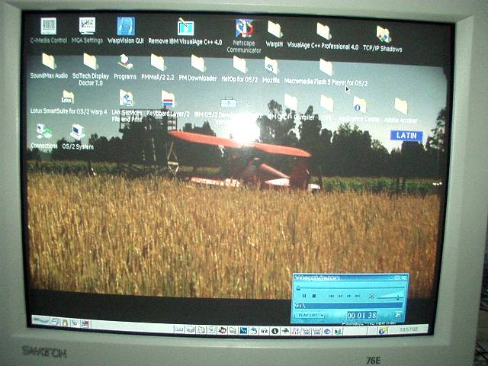Click the player seek bar handle
The height and width of the screenshot is (366, 488).
[298, 288]
